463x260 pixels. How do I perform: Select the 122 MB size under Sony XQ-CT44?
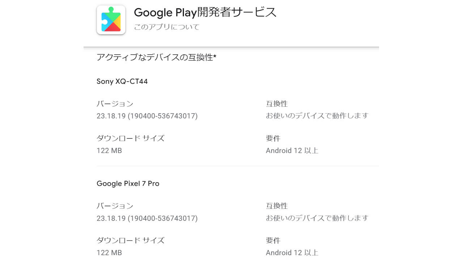coord(109,151)
